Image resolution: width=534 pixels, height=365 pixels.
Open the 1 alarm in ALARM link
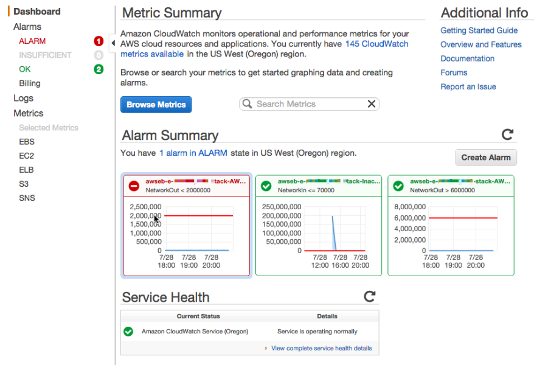(x=193, y=153)
